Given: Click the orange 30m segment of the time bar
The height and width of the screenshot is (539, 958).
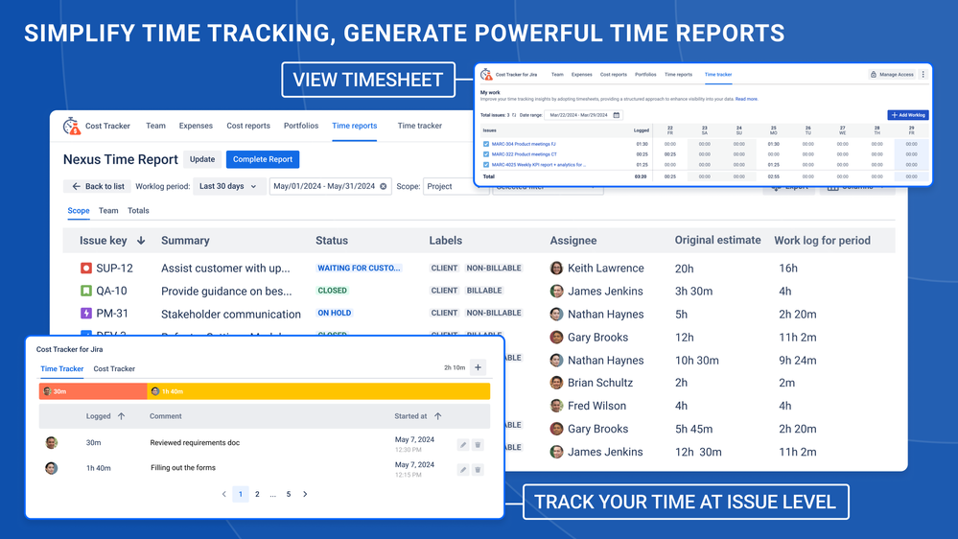Looking at the screenshot, I should coord(93,391).
